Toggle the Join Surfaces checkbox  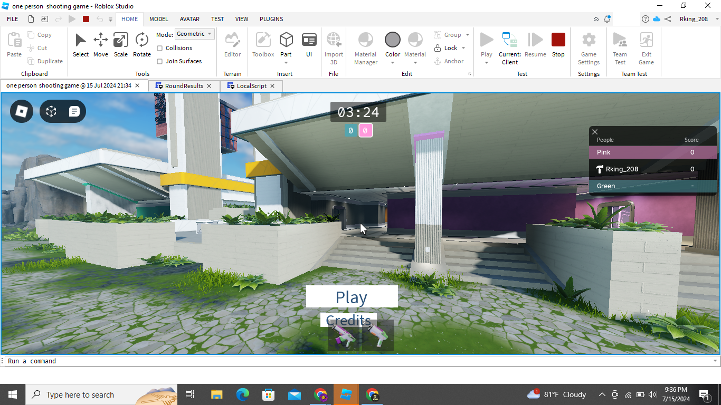pos(159,61)
